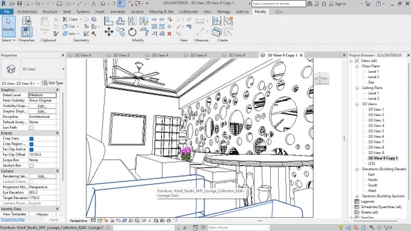Open the view tabs overflow dropdown

(344, 55)
